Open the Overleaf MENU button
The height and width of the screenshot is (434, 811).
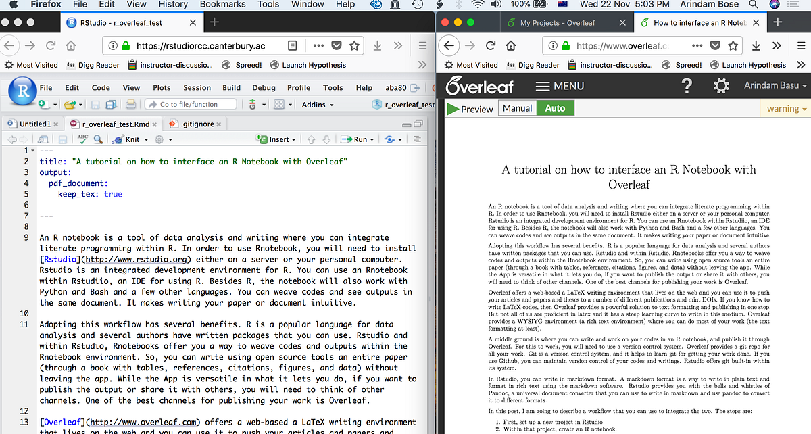560,86
